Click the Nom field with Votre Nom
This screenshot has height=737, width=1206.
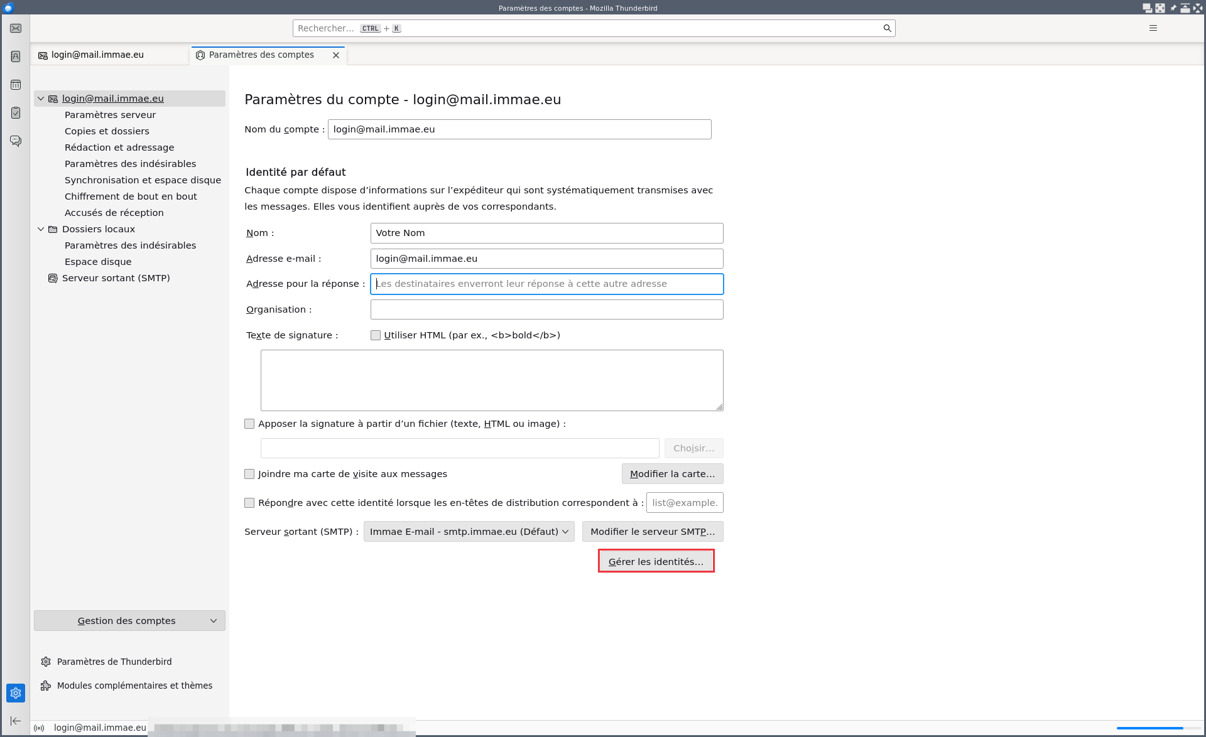pos(546,233)
